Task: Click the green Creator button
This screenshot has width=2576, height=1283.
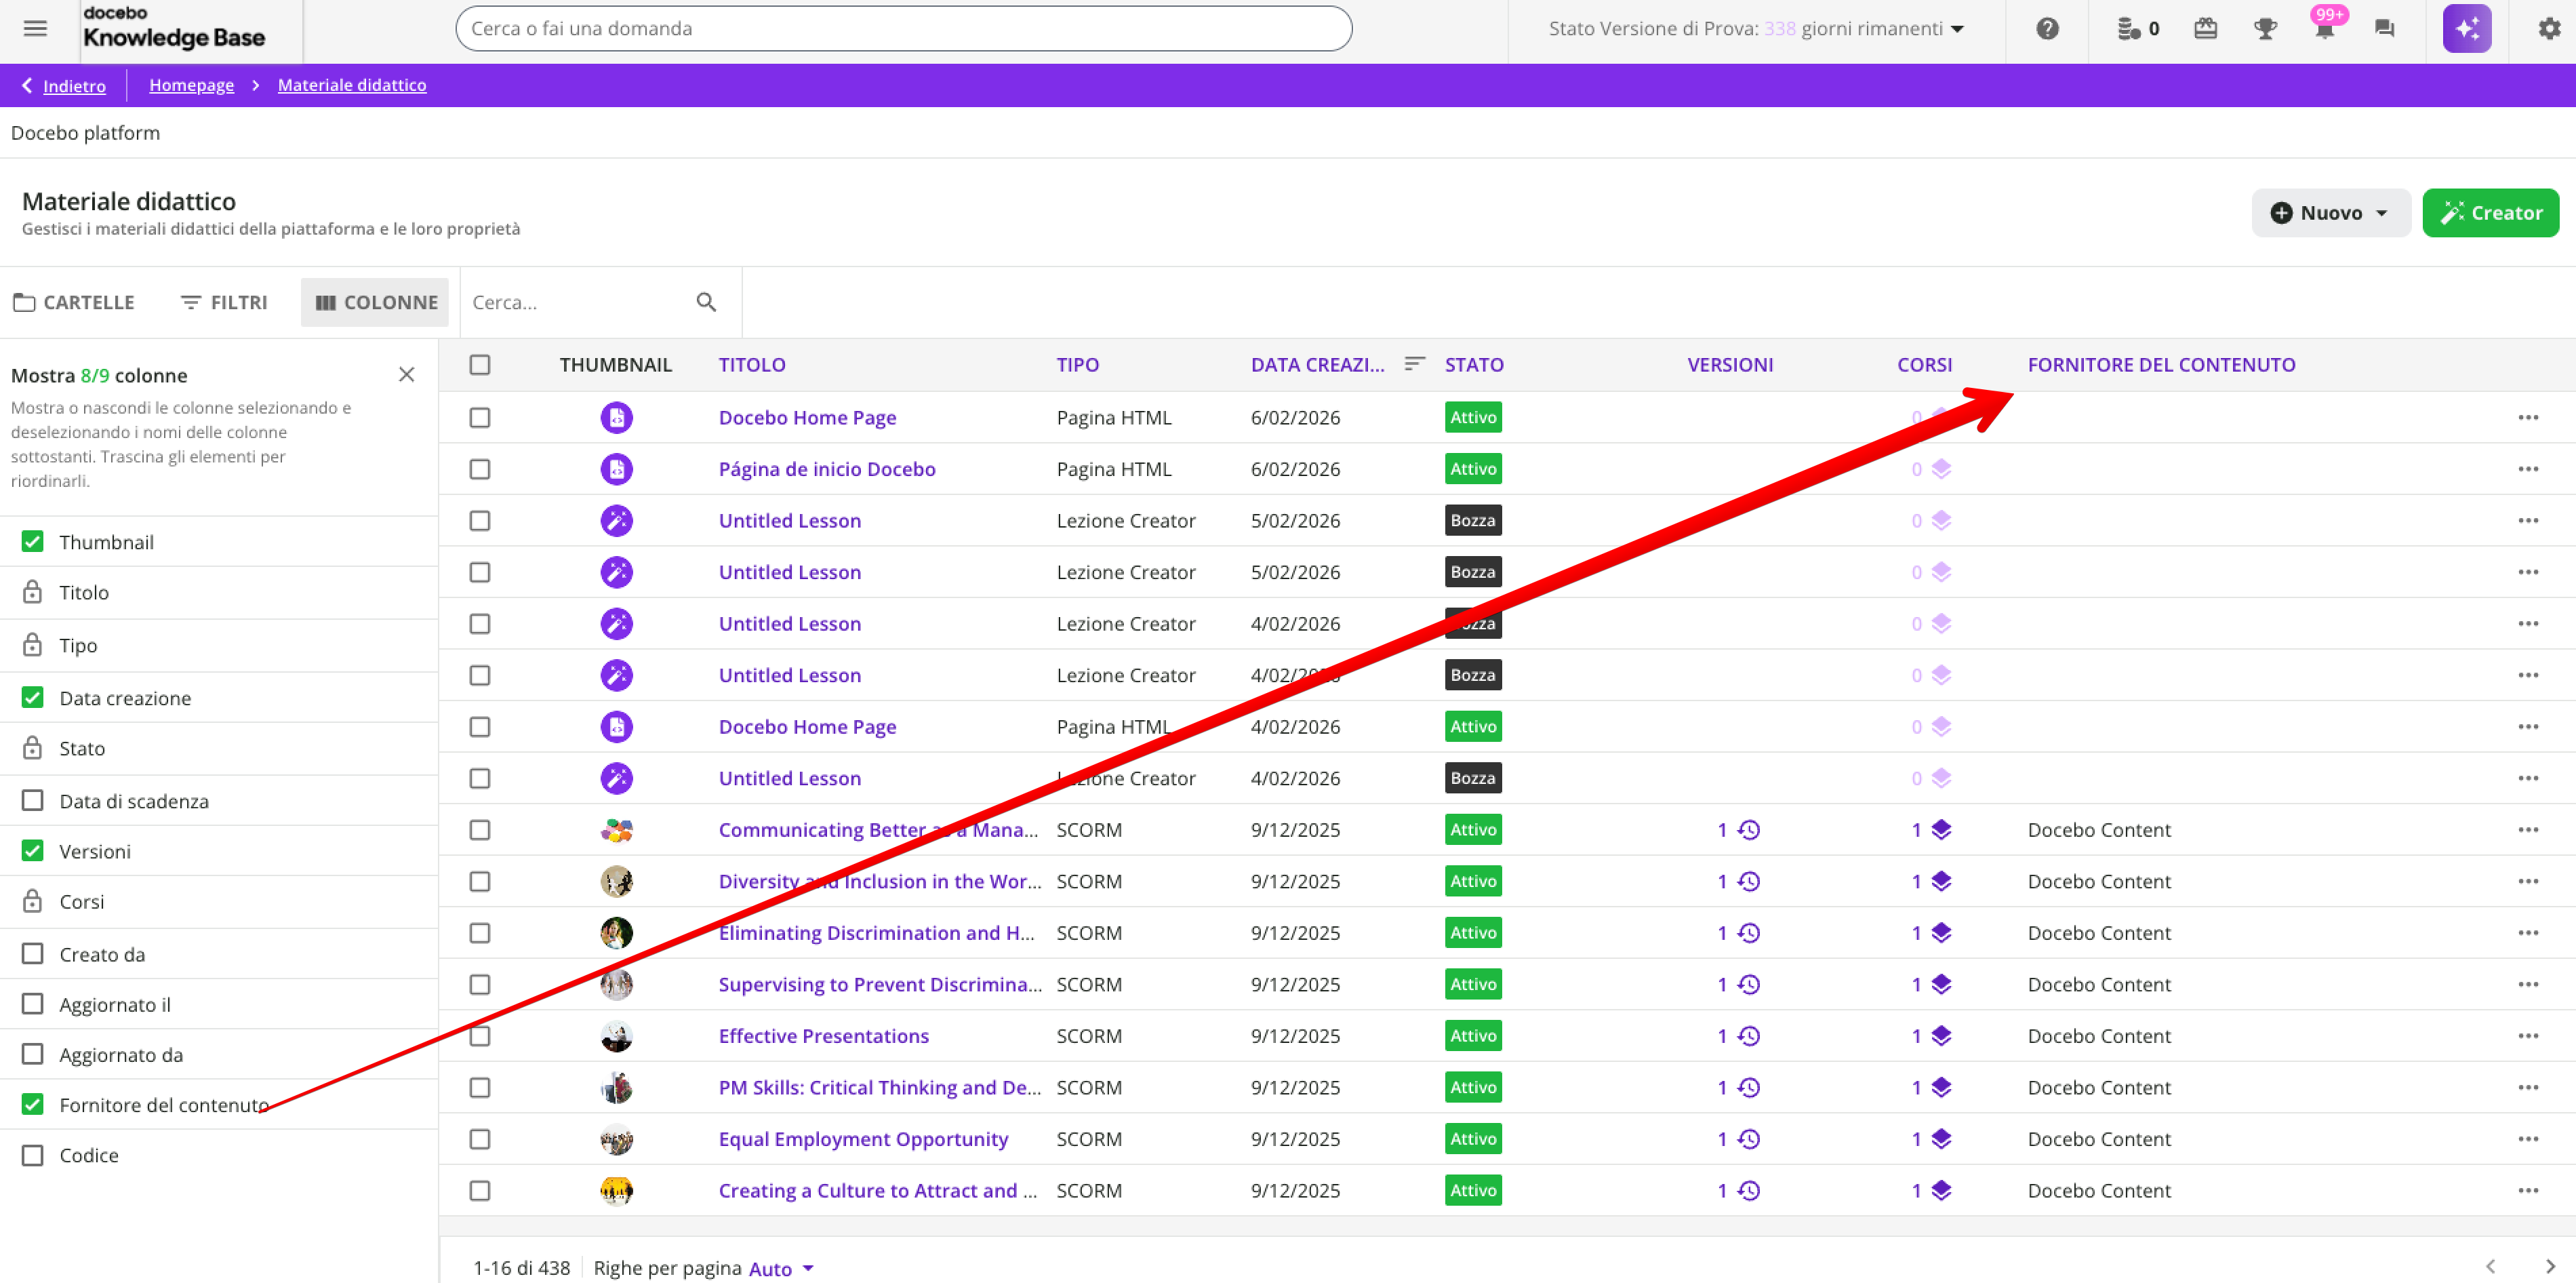Action: (x=2490, y=213)
